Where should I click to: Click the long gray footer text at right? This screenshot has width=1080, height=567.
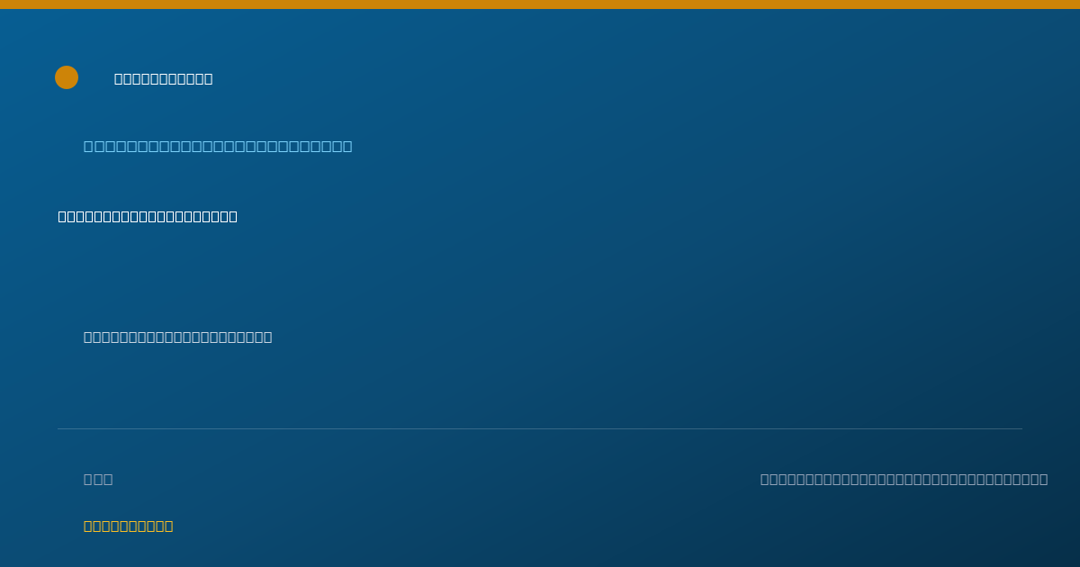(x=904, y=480)
